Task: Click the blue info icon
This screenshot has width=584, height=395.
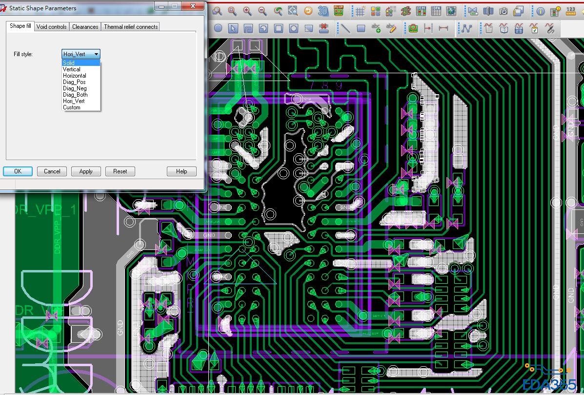Action: 541,11
